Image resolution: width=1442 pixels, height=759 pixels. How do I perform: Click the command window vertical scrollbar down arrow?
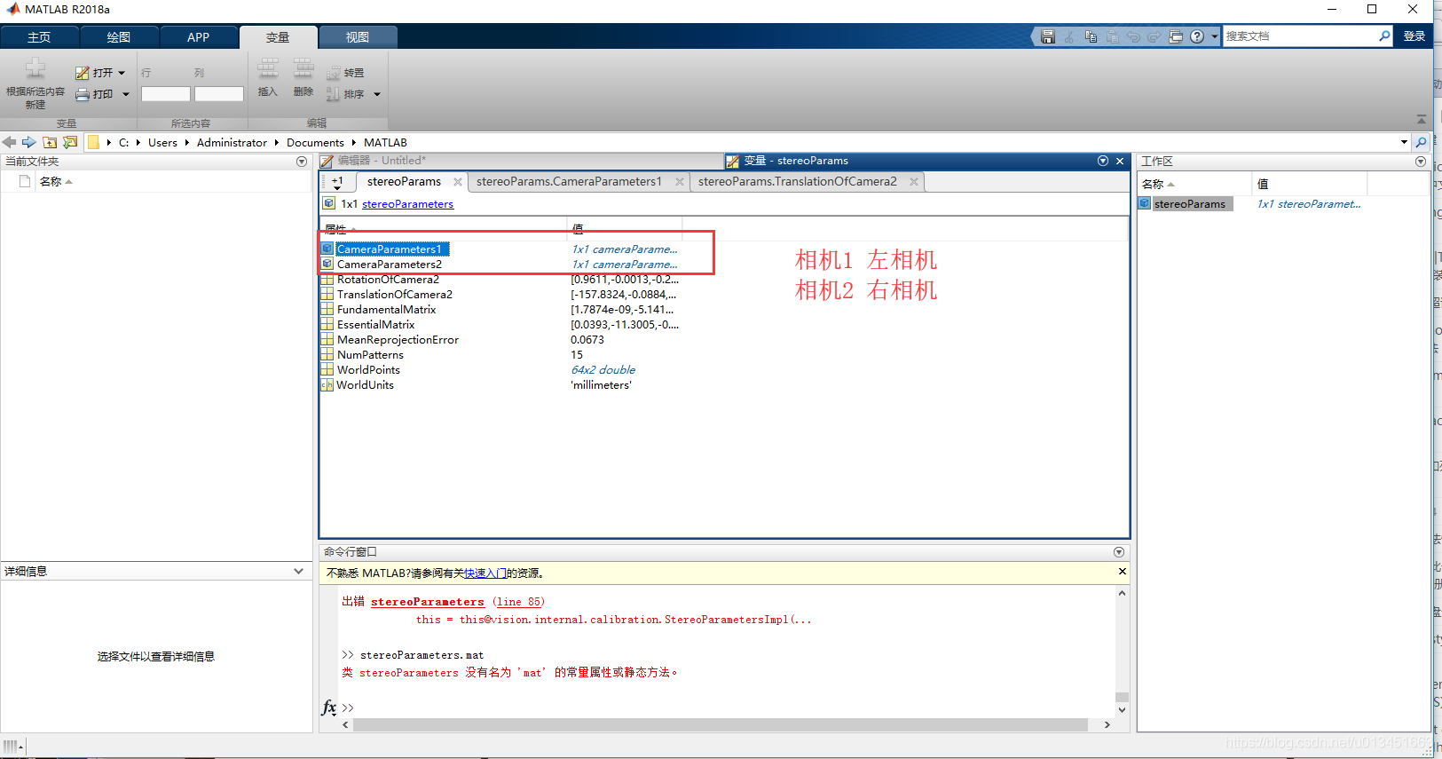click(1122, 709)
